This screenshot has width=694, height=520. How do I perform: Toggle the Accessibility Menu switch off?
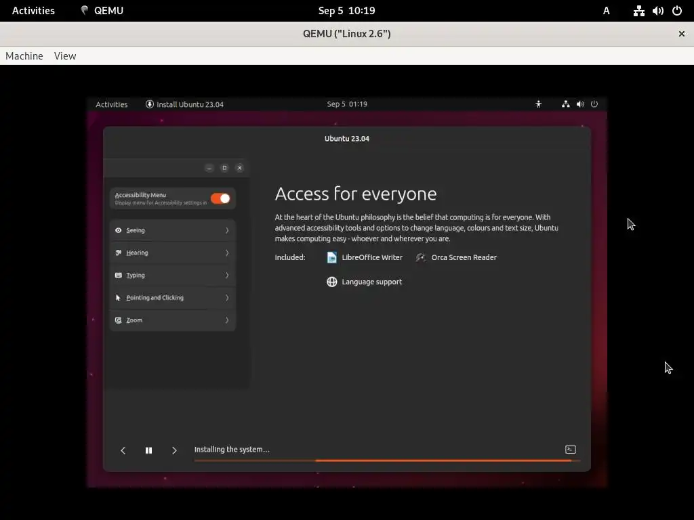pos(220,198)
